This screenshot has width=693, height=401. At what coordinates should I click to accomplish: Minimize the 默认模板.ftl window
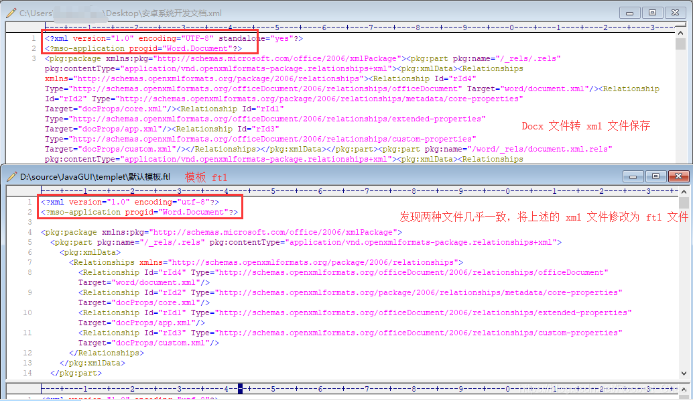point(633,176)
